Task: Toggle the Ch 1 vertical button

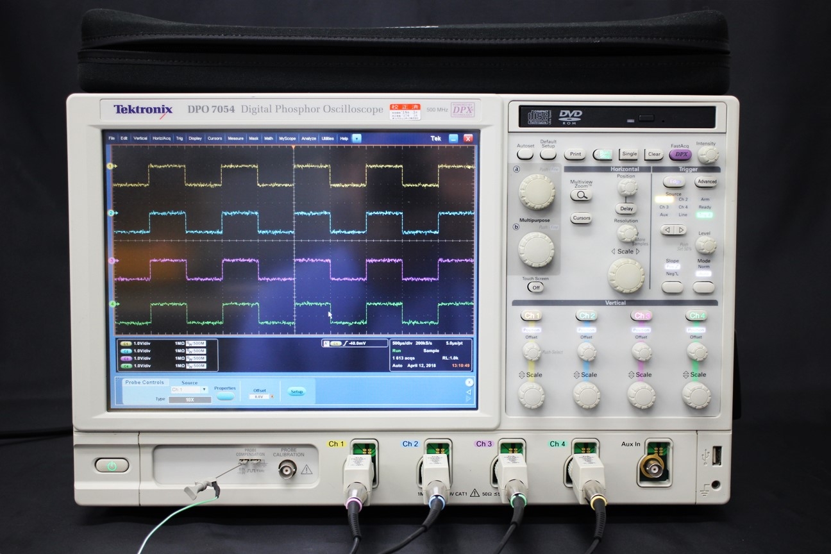Action: (532, 315)
